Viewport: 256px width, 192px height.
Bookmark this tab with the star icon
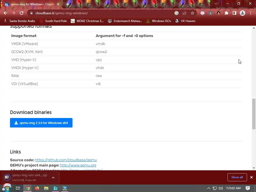(x=192, y=13)
